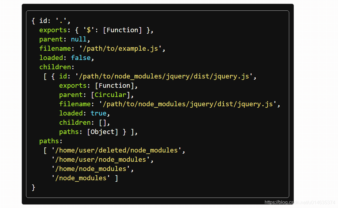Select the true value after loaded
Screen dimensions: 338x208
click(x=98, y=113)
